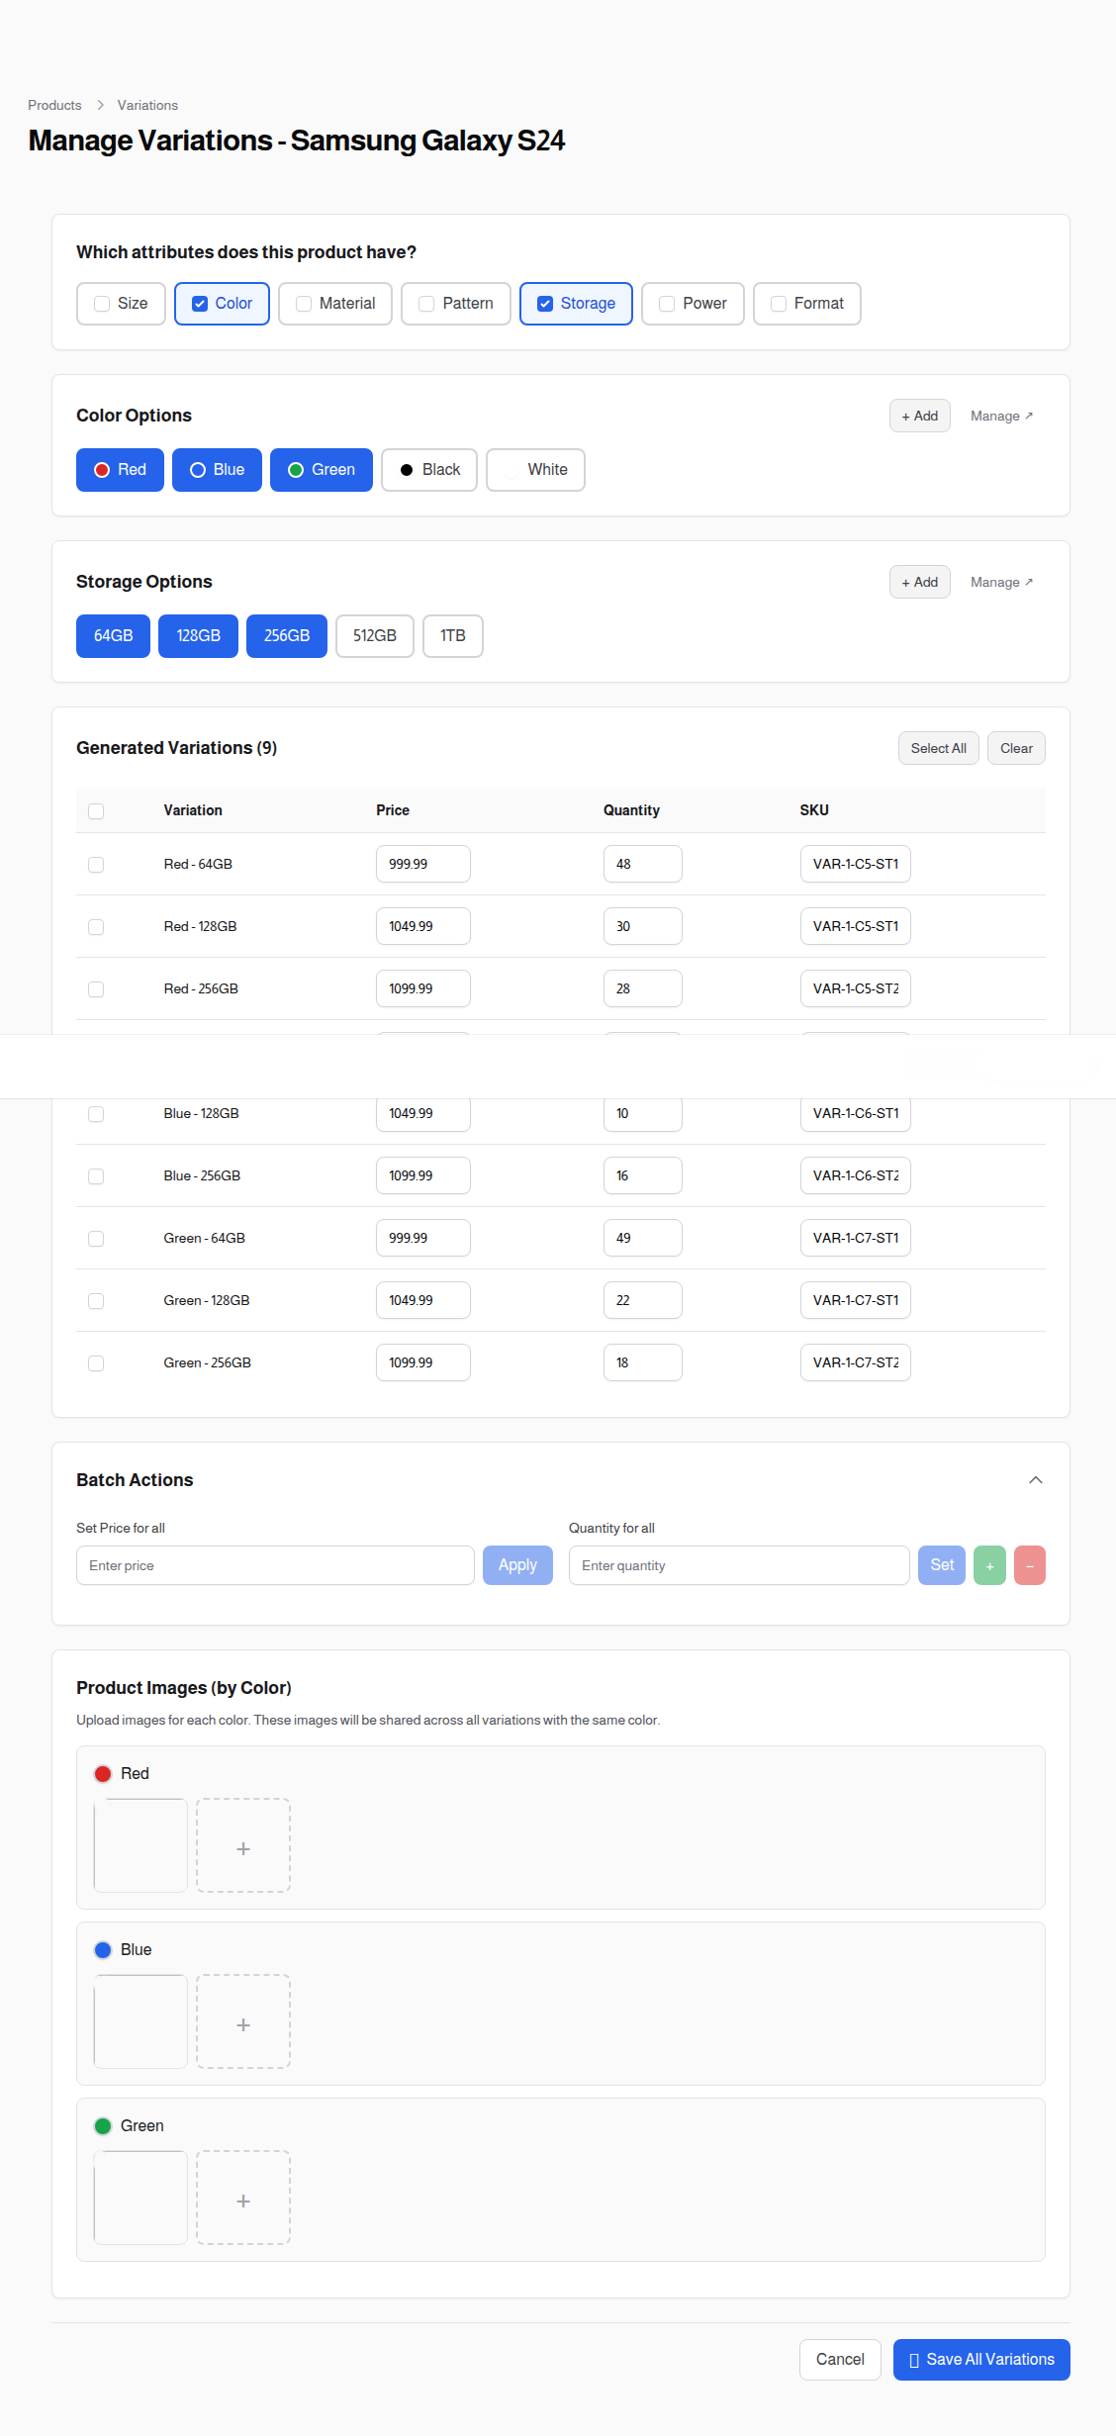Add a new Color option
Viewport: 1116px width, 2436px height.
point(920,416)
